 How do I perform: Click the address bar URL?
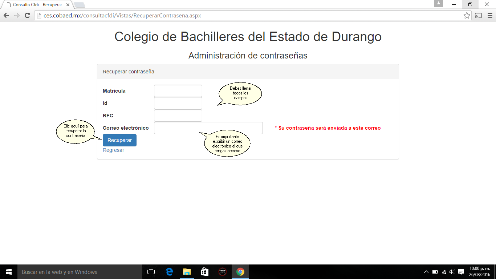point(122,16)
